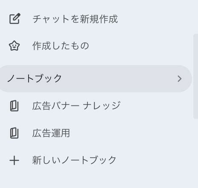Click the smiling star icon

coord(14,46)
